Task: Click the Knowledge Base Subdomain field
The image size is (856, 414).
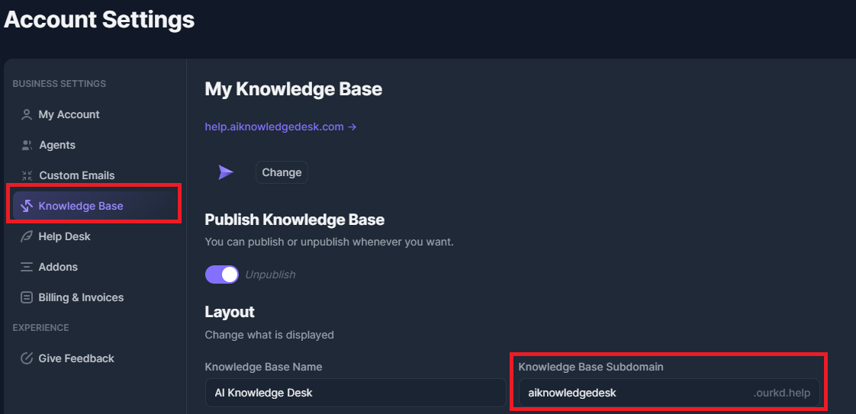Action: click(669, 393)
